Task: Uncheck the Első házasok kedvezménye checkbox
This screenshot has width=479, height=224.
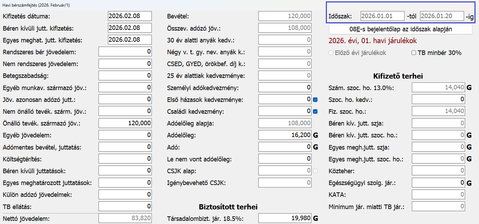Action: [x=315, y=100]
